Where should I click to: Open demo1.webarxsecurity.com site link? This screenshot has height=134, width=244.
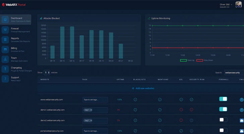tap(52, 110)
